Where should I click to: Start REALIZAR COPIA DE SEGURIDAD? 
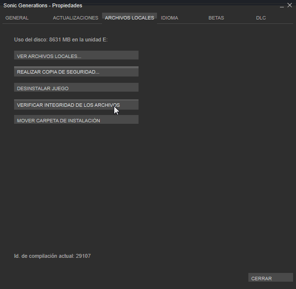coord(76,71)
